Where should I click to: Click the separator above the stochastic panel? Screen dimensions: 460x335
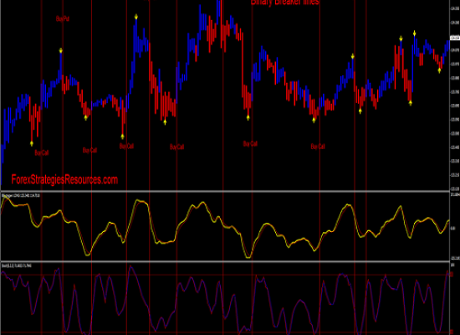(x=225, y=261)
